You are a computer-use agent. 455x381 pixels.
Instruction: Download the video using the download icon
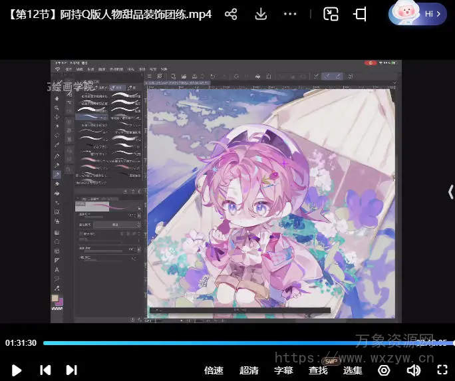[261, 14]
